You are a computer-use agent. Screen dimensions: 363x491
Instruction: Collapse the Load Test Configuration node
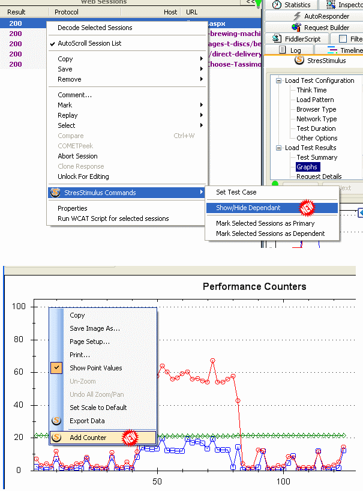(x=278, y=80)
